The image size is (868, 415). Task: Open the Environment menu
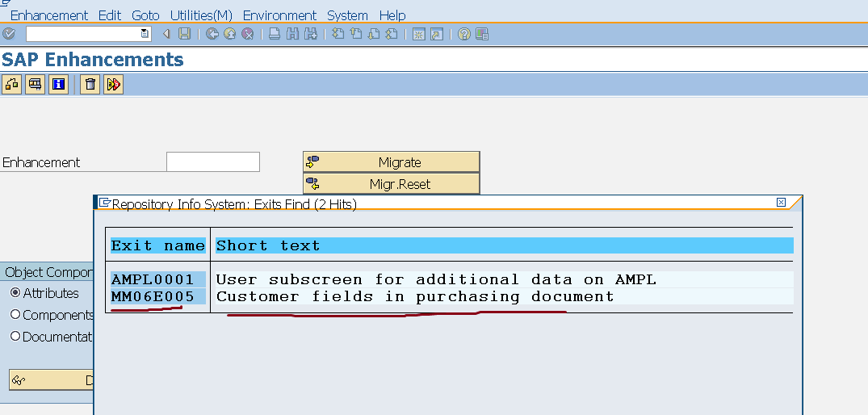click(279, 15)
